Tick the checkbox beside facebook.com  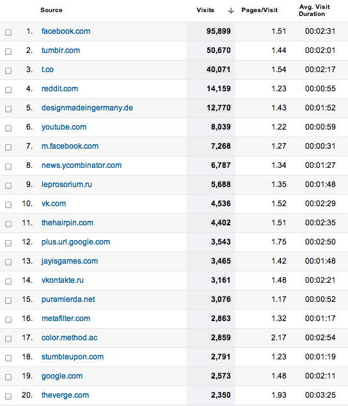8,33
